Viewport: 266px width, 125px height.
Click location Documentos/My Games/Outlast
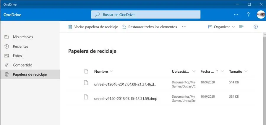pyautogui.click(x=184, y=84)
